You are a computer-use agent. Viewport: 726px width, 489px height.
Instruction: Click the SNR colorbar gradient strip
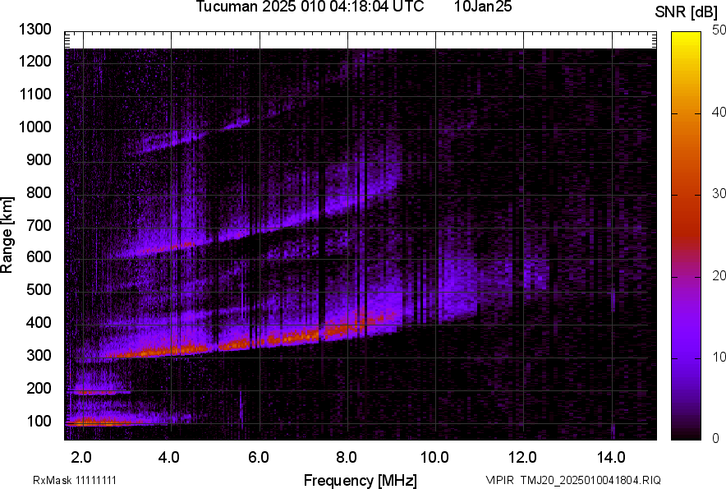686,236
